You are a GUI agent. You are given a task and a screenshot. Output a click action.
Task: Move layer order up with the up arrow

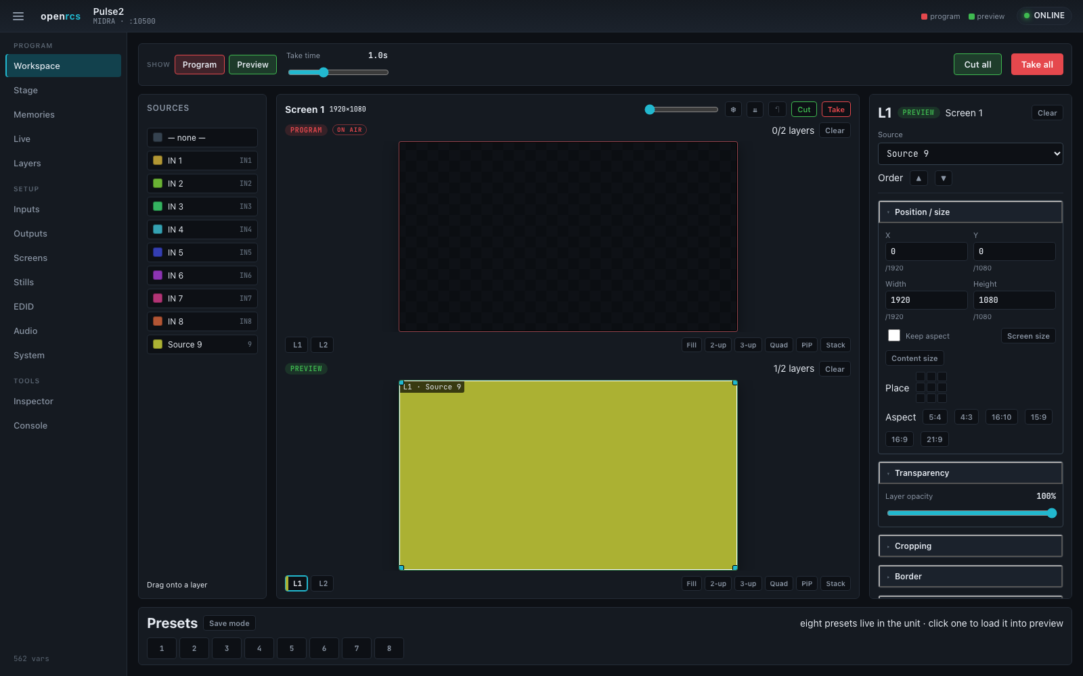(x=919, y=178)
